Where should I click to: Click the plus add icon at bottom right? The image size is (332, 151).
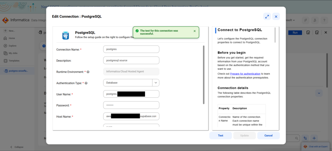point(314,138)
